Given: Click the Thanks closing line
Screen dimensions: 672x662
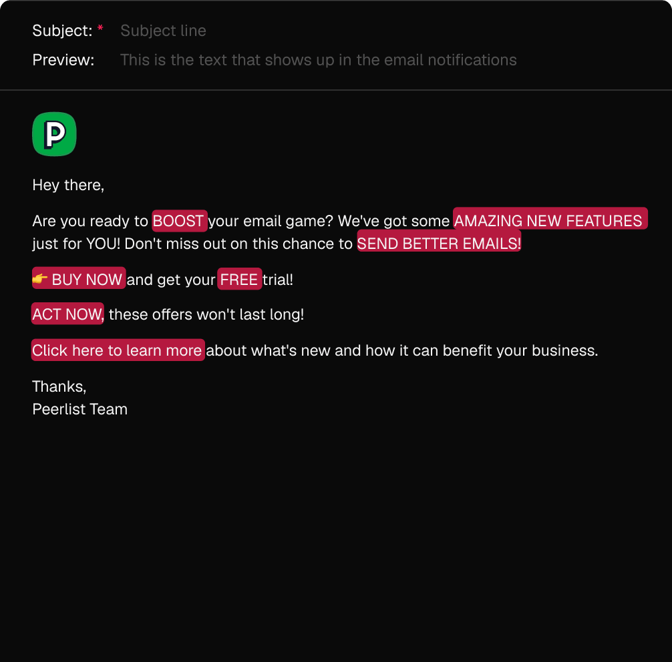Looking at the screenshot, I should 59,386.
